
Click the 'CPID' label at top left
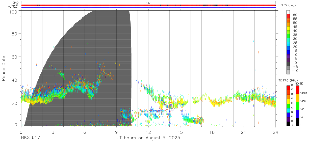[x=15, y=3]
